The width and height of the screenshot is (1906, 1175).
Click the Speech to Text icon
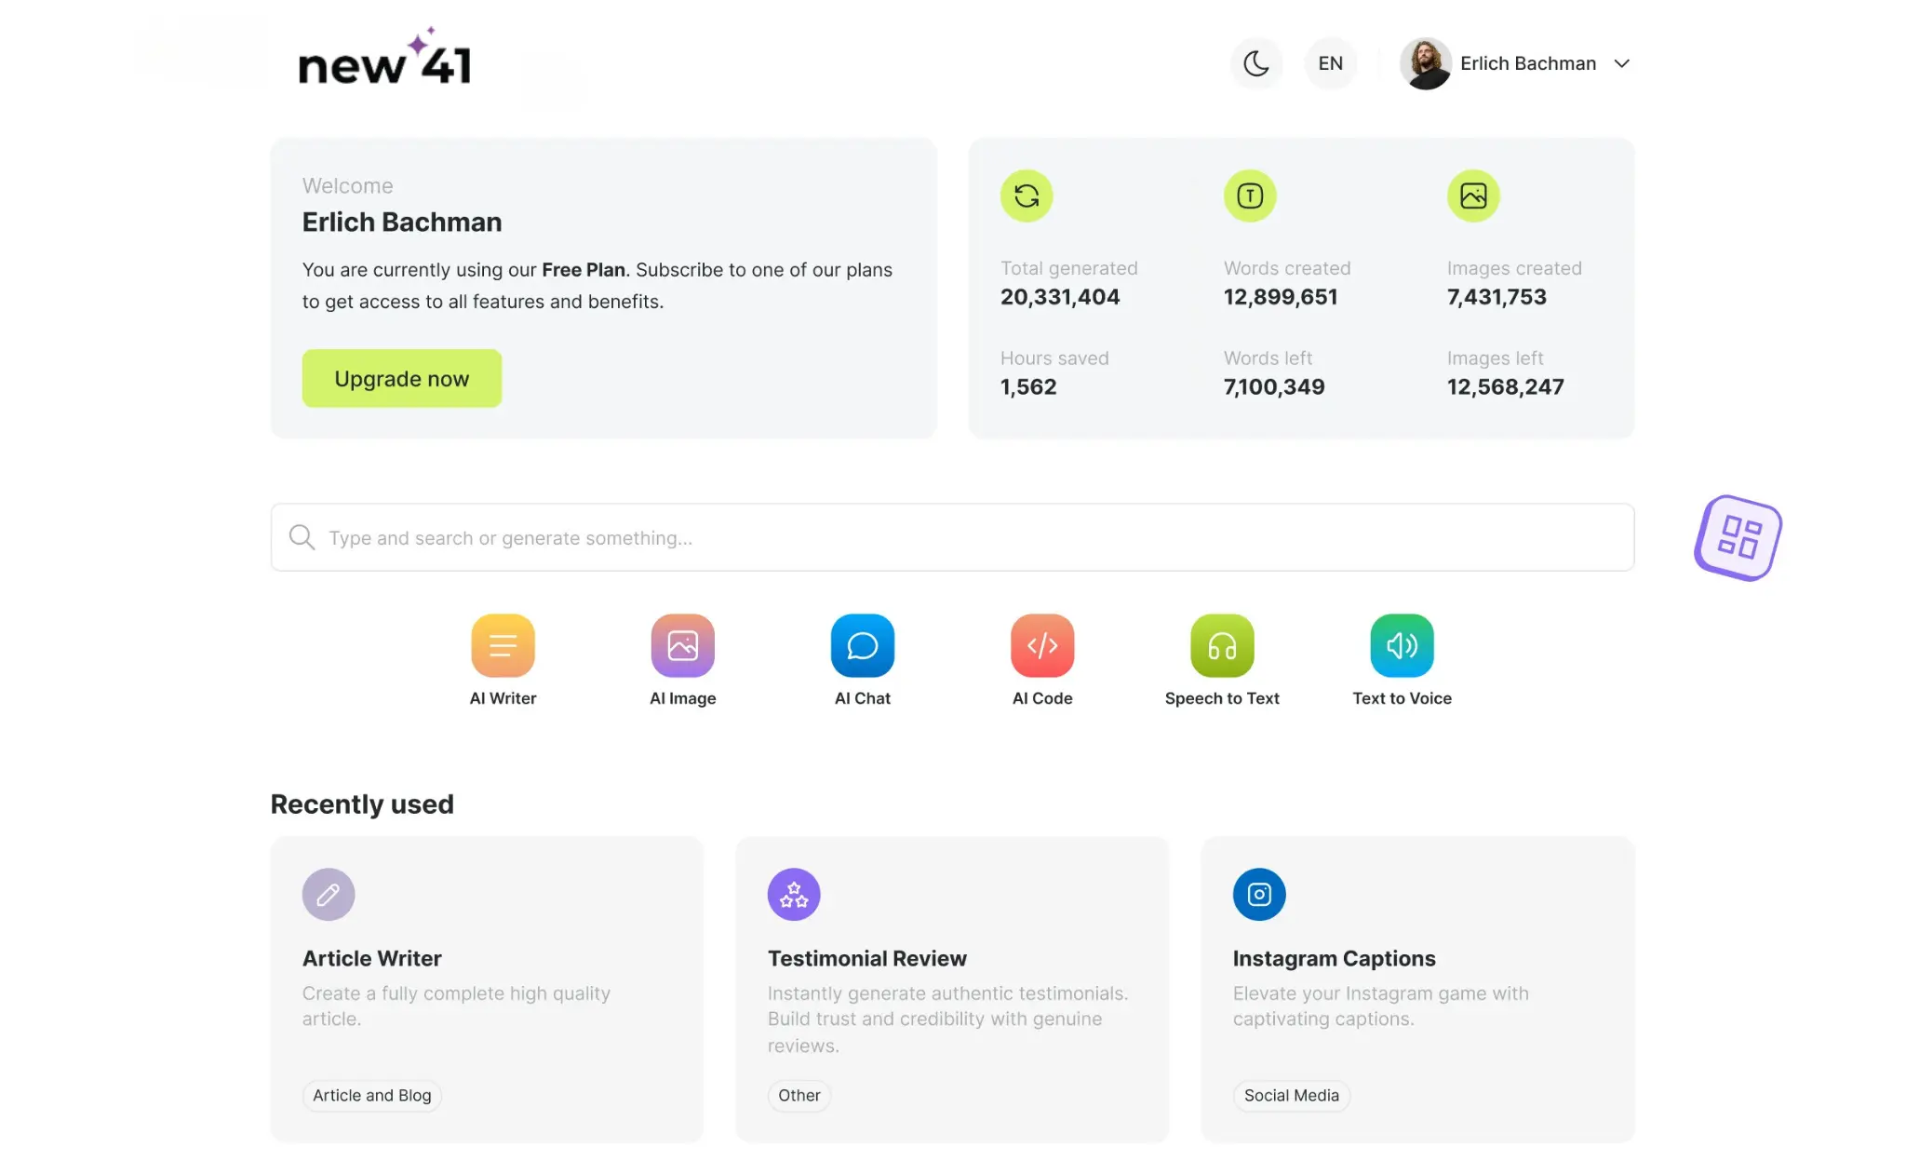[x=1221, y=644]
